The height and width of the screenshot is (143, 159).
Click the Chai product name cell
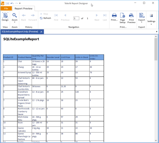tap(25, 63)
